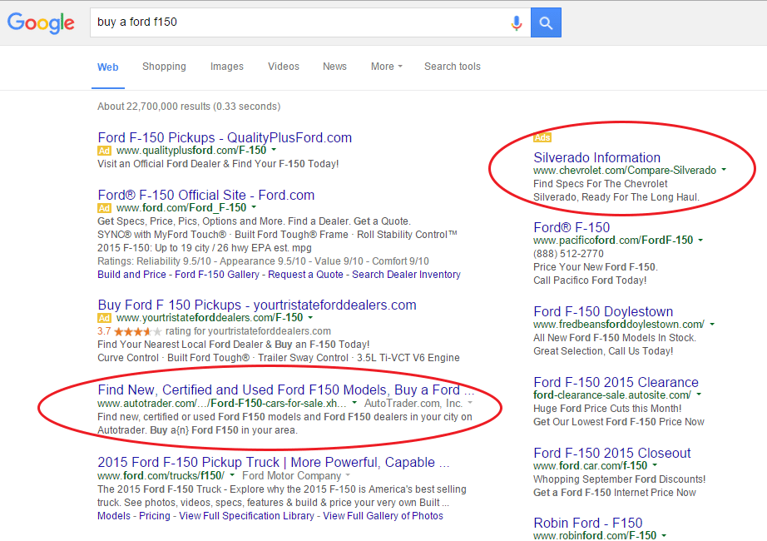This screenshot has width=767, height=541.
Task: Open 'Find New, Certified and Used Ford F150 Models' result
Action: 285,390
